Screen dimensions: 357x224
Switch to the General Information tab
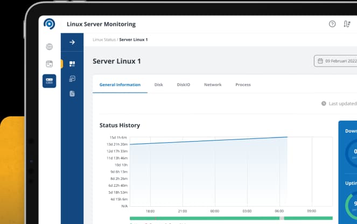[x=120, y=85]
